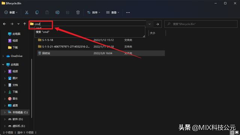The height and width of the screenshot is (135, 240).
Task: Click the 2022/1/12 15:12 date cell
Action: coord(103,40)
